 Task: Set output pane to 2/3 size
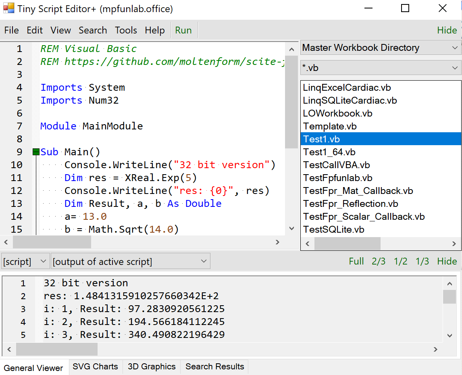(378, 261)
